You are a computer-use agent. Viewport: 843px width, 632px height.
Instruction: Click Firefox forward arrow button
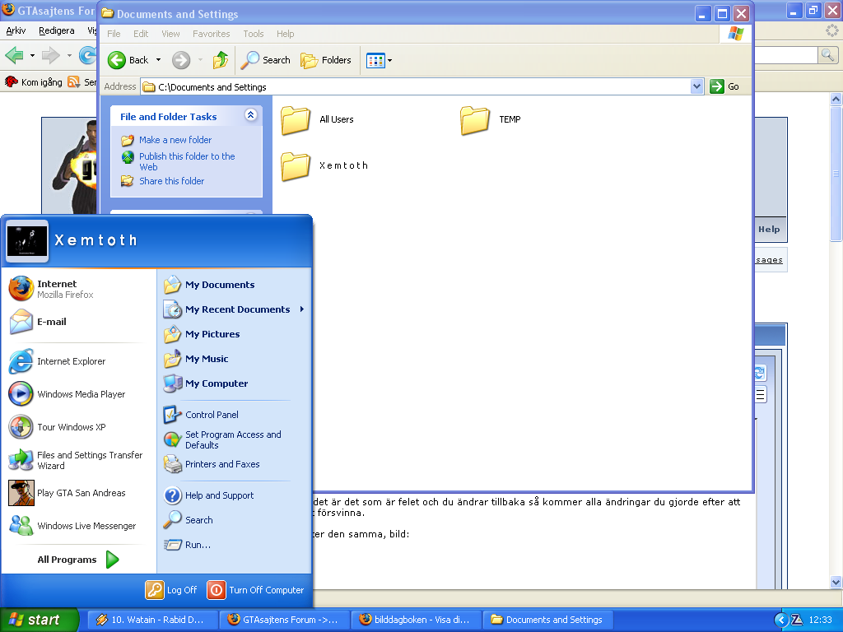(x=51, y=55)
